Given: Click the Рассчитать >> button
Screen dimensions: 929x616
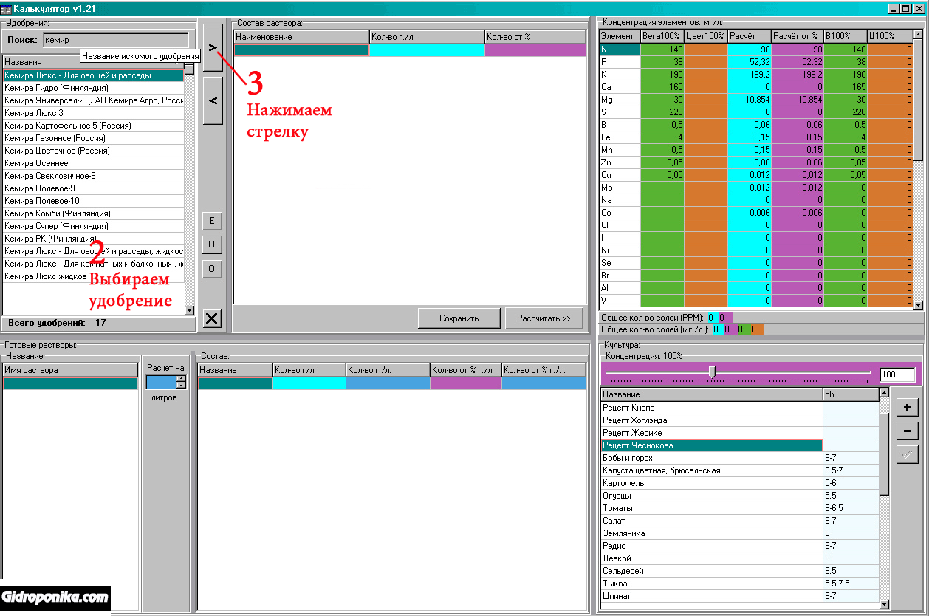Looking at the screenshot, I should tap(544, 318).
